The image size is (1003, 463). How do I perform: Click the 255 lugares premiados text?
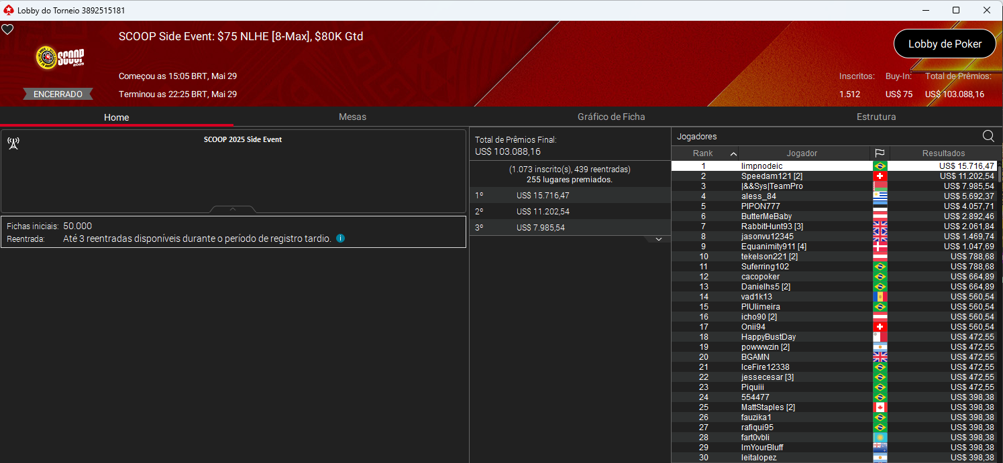pyautogui.click(x=570, y=180)
